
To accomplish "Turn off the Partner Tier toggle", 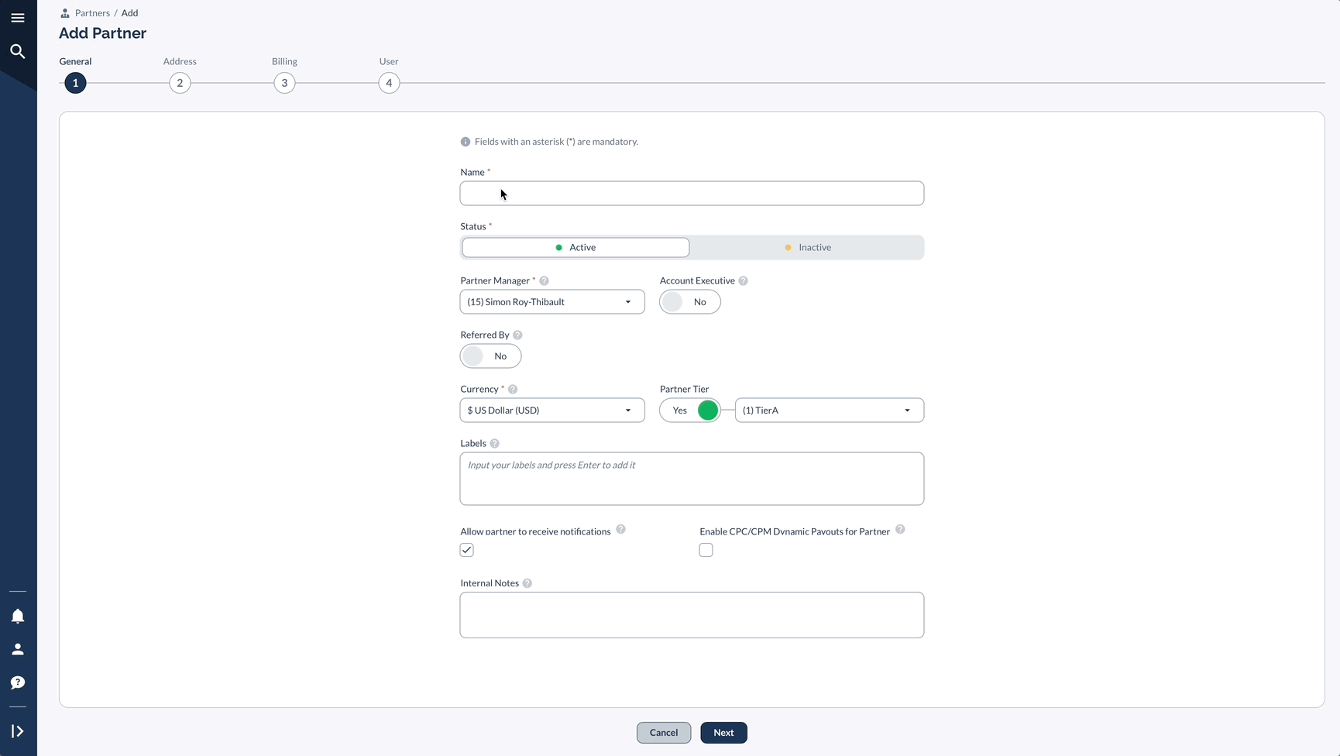I will tap(690, 411).
